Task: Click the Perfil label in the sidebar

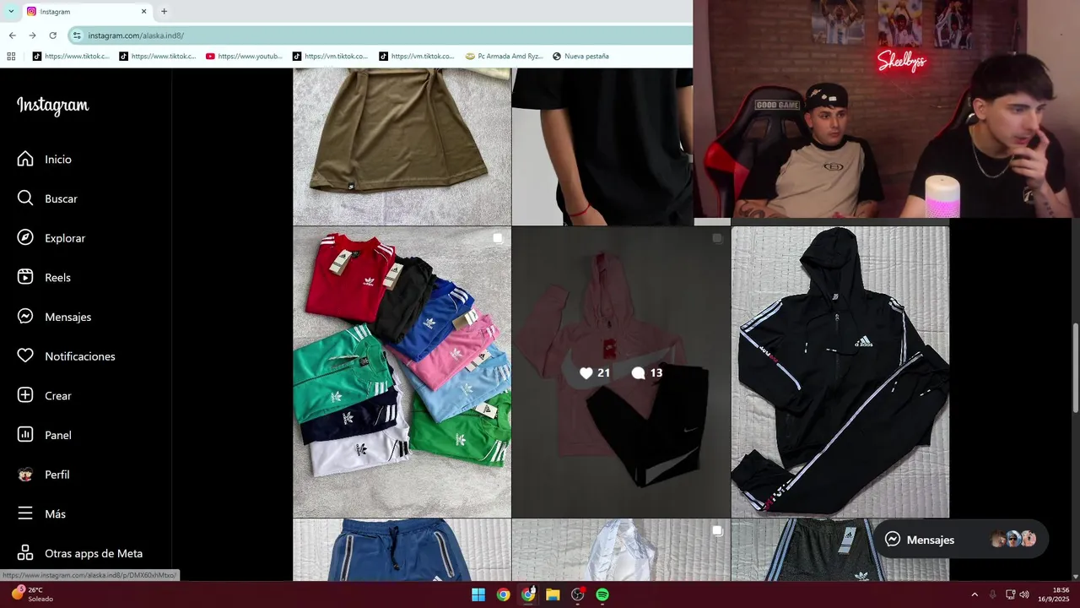Action: point(57,475)
